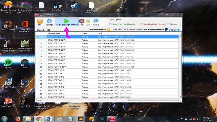Select the BEIN-SPORT-1=512 channel
217x122 pixels.
56,70
